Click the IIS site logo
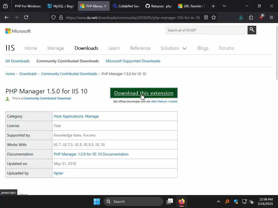Screen dimensions: 278x208 pyautogui.click(x=10, y=48)
